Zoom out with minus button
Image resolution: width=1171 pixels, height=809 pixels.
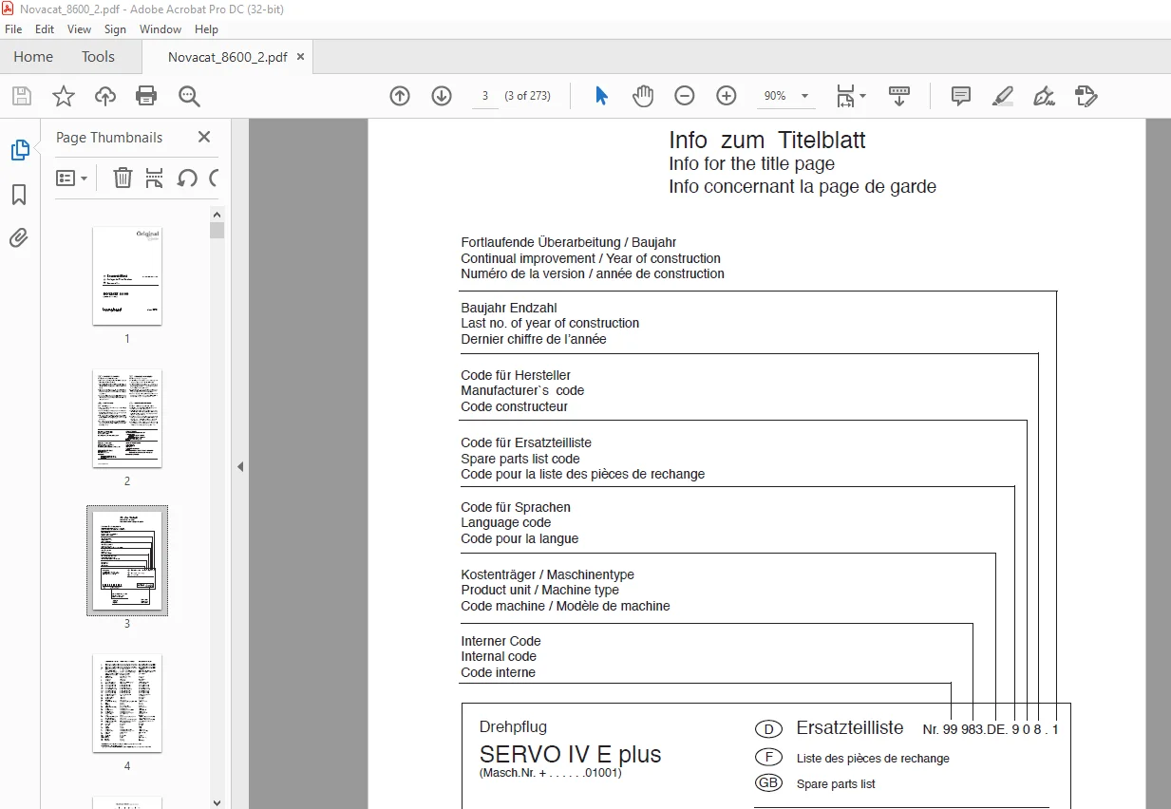coord(685,96)
